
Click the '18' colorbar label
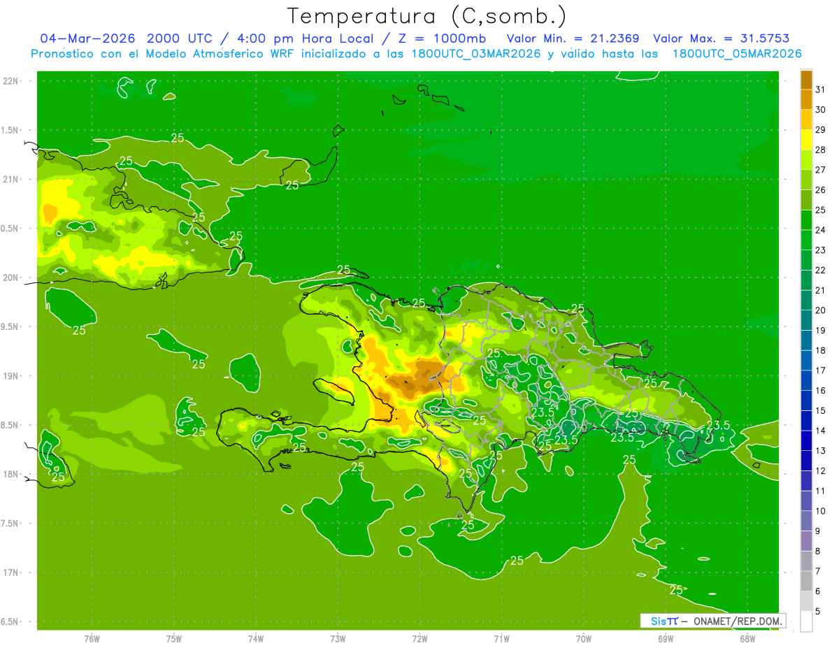coord(820,350)
